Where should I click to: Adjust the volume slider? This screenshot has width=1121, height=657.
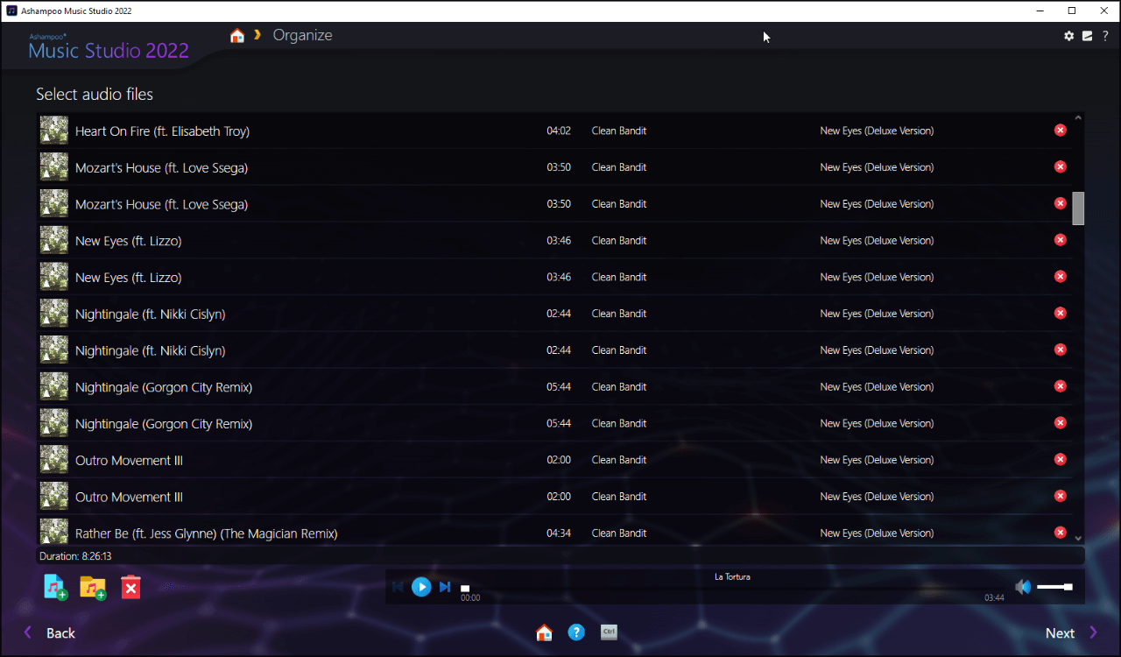pyautogui.click(x=1054, y=587)
